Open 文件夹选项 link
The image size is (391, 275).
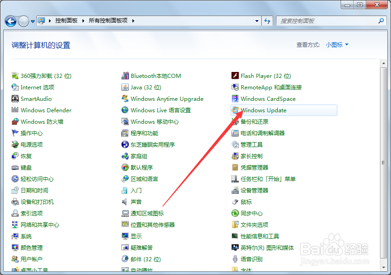254,225
